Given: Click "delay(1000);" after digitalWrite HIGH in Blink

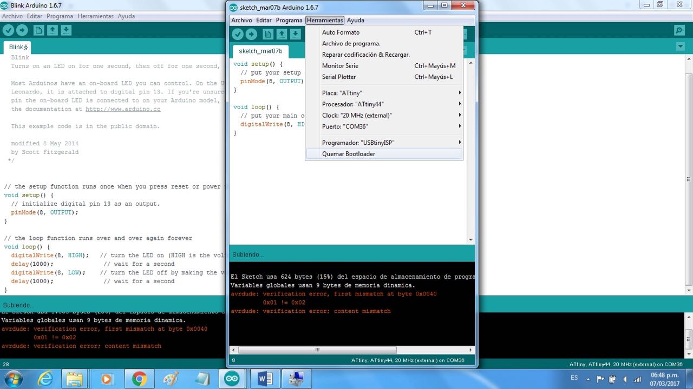Looking at the screenshot, I should [x=32, y=264].
